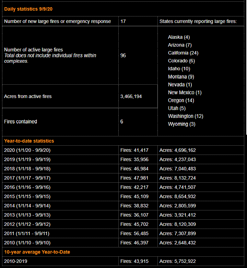Select the active large fires count 96
The height and width of the screenshot is (268, 247).
click(123, 56)
